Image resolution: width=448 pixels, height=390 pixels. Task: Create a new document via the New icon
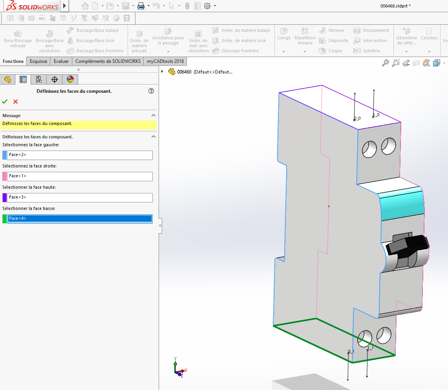point(95,6)
